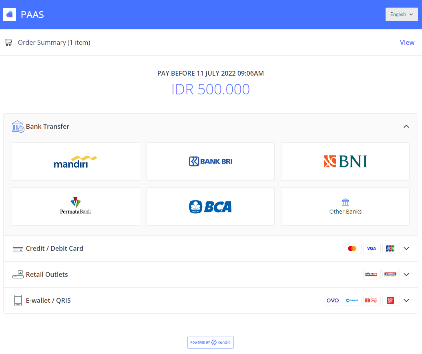The width and height of the screenshot is (422, 354).
Task: Click the Credit / Debit Card label
Action: click(54, 248)
